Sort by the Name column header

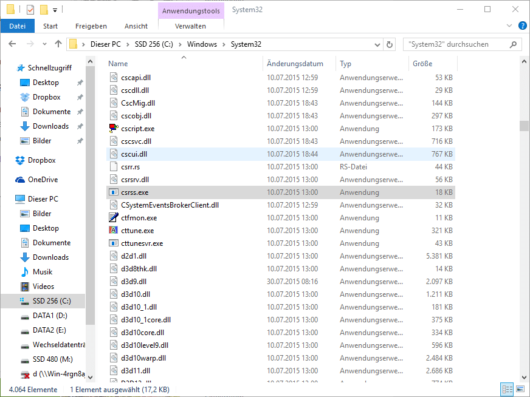[118, 64]
